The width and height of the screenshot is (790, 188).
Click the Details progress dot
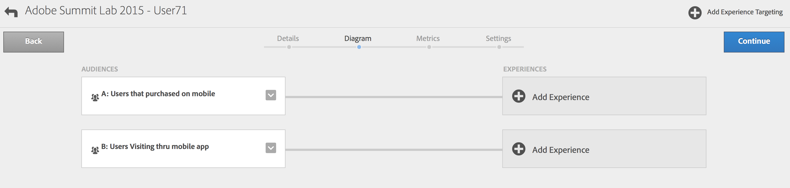(x=289, y=47)
